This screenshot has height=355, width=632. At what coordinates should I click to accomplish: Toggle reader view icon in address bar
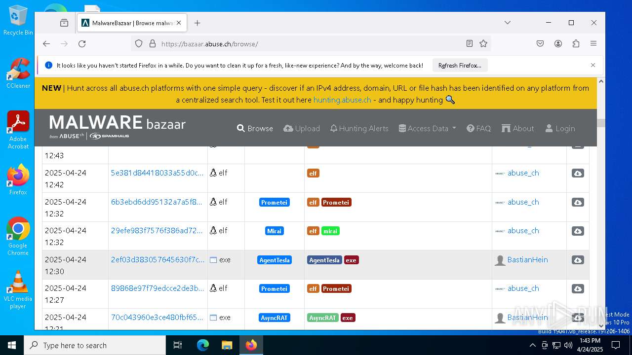point(470,44)
